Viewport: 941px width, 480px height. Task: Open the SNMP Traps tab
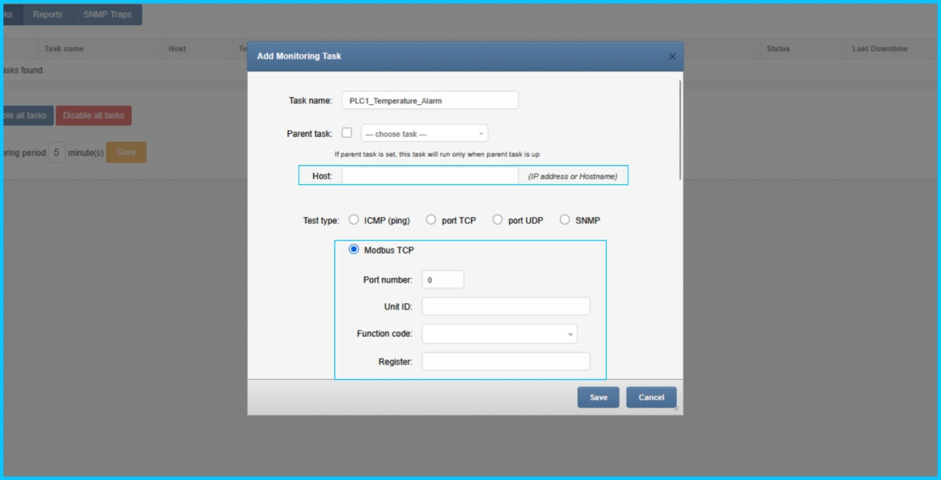pos(107,14)
